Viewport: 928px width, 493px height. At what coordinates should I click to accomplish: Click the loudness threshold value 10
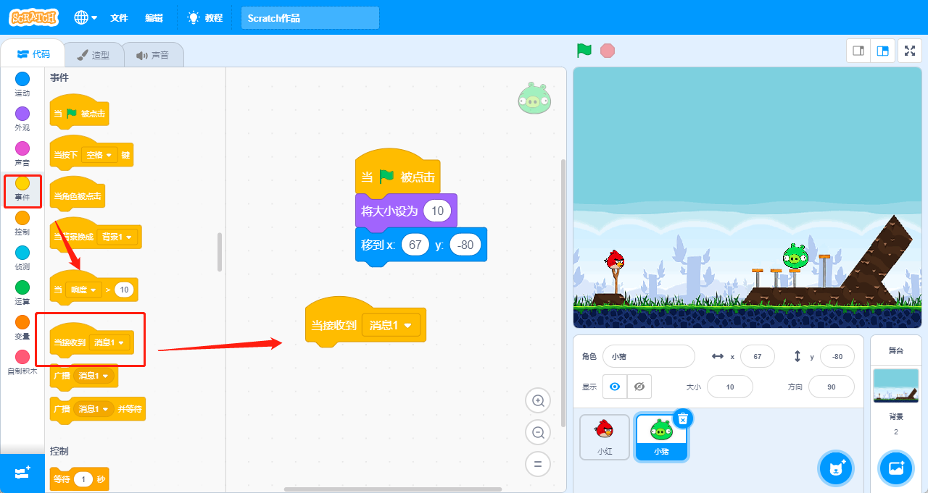[x=124, y=290]
